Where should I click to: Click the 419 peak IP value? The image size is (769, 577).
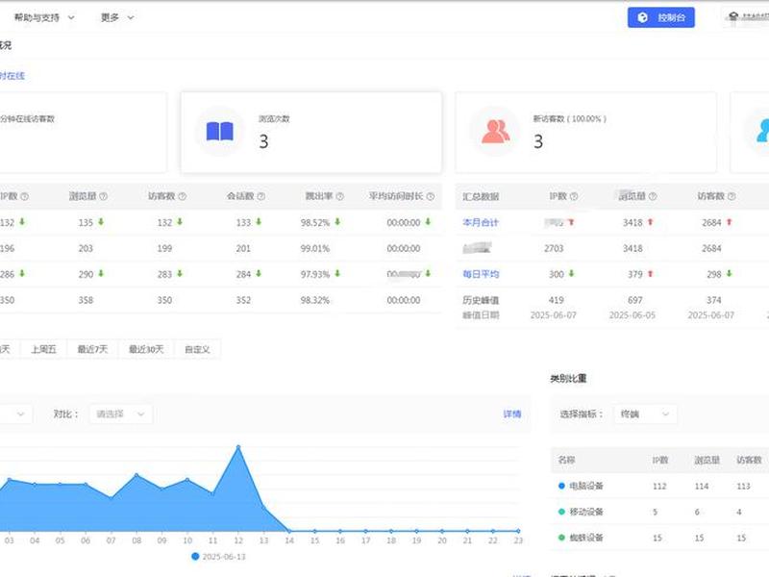[557, 300]
